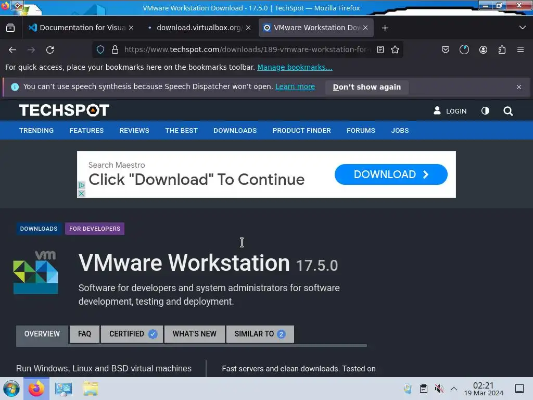533x400 pixels.
Task: Toggle reader view icon in address bar
Action: (x=380, y=49)
